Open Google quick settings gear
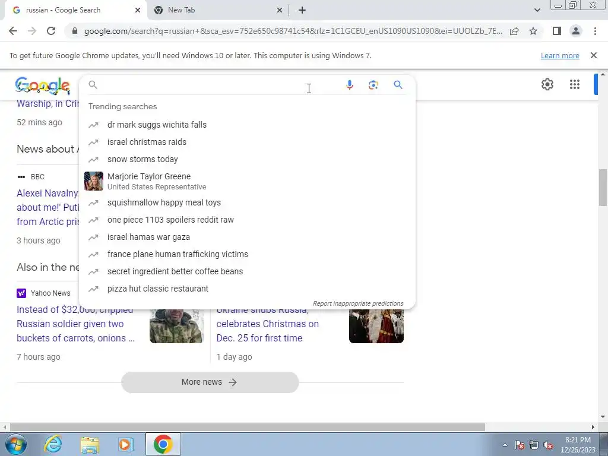Viewport: 608px width, 456px height. 547,84
